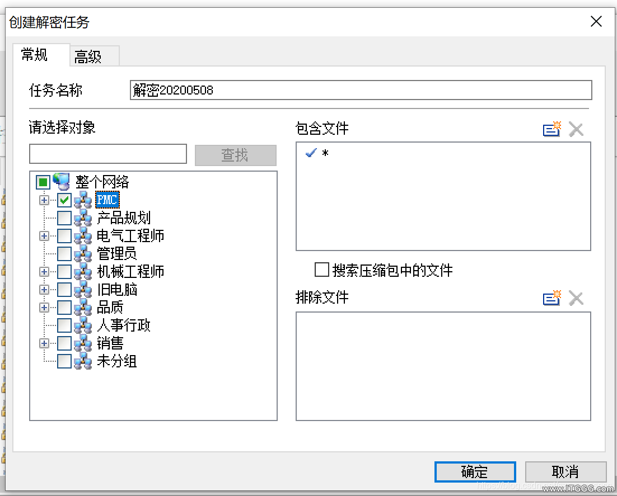The width and height of the screenshot is (617, 496).
Task: Click the group icon beside 品质
Action: (83, 308)
